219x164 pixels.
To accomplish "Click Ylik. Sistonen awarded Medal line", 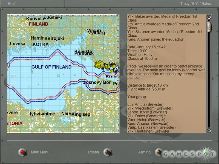I will point(165,34).
